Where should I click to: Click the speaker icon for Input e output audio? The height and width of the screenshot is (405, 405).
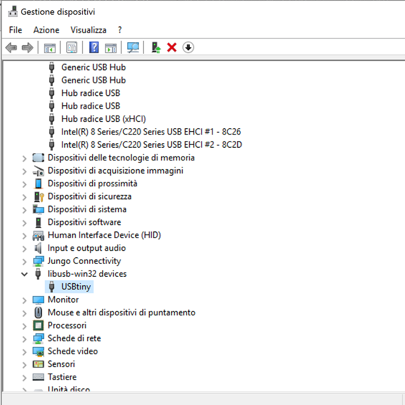tap(38, 248)
